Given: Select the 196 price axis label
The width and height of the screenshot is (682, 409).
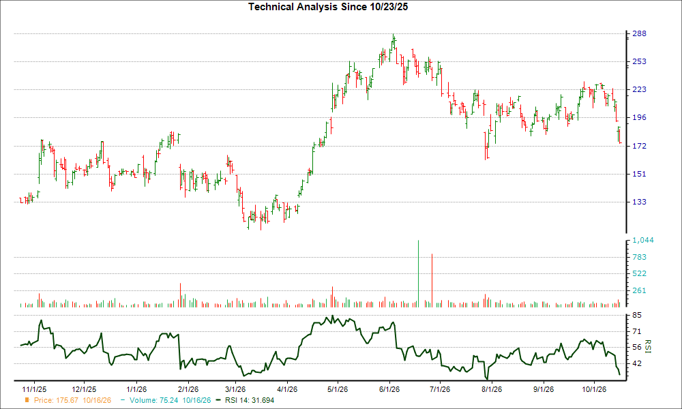Looking at the screenshot, I should pos(639,117).
